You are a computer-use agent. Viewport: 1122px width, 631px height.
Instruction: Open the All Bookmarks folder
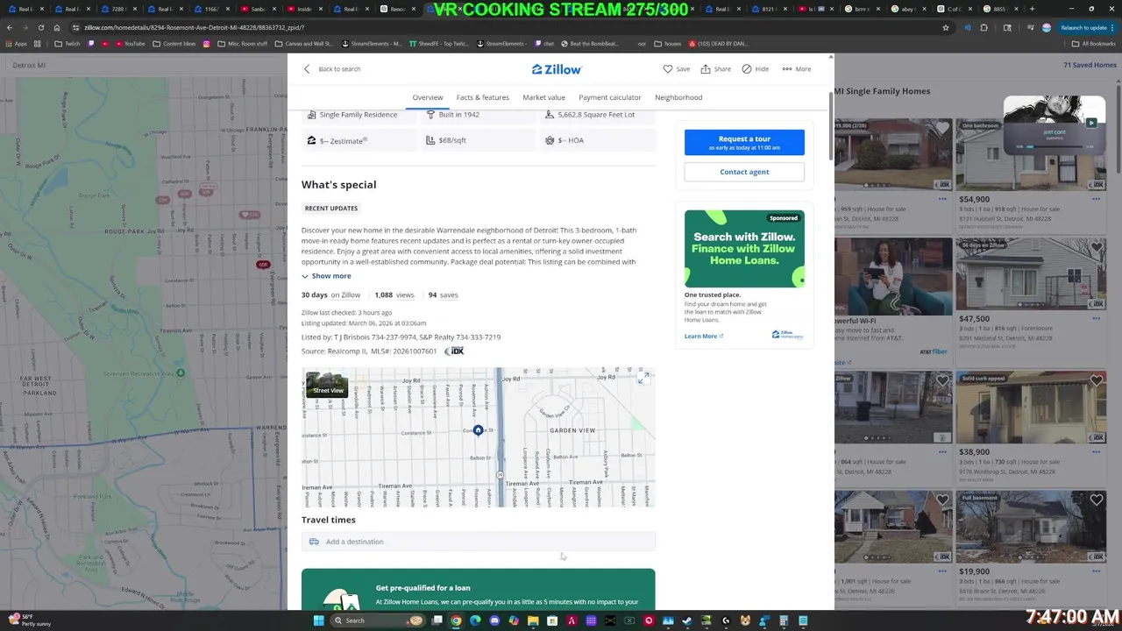click(1093, 43)
